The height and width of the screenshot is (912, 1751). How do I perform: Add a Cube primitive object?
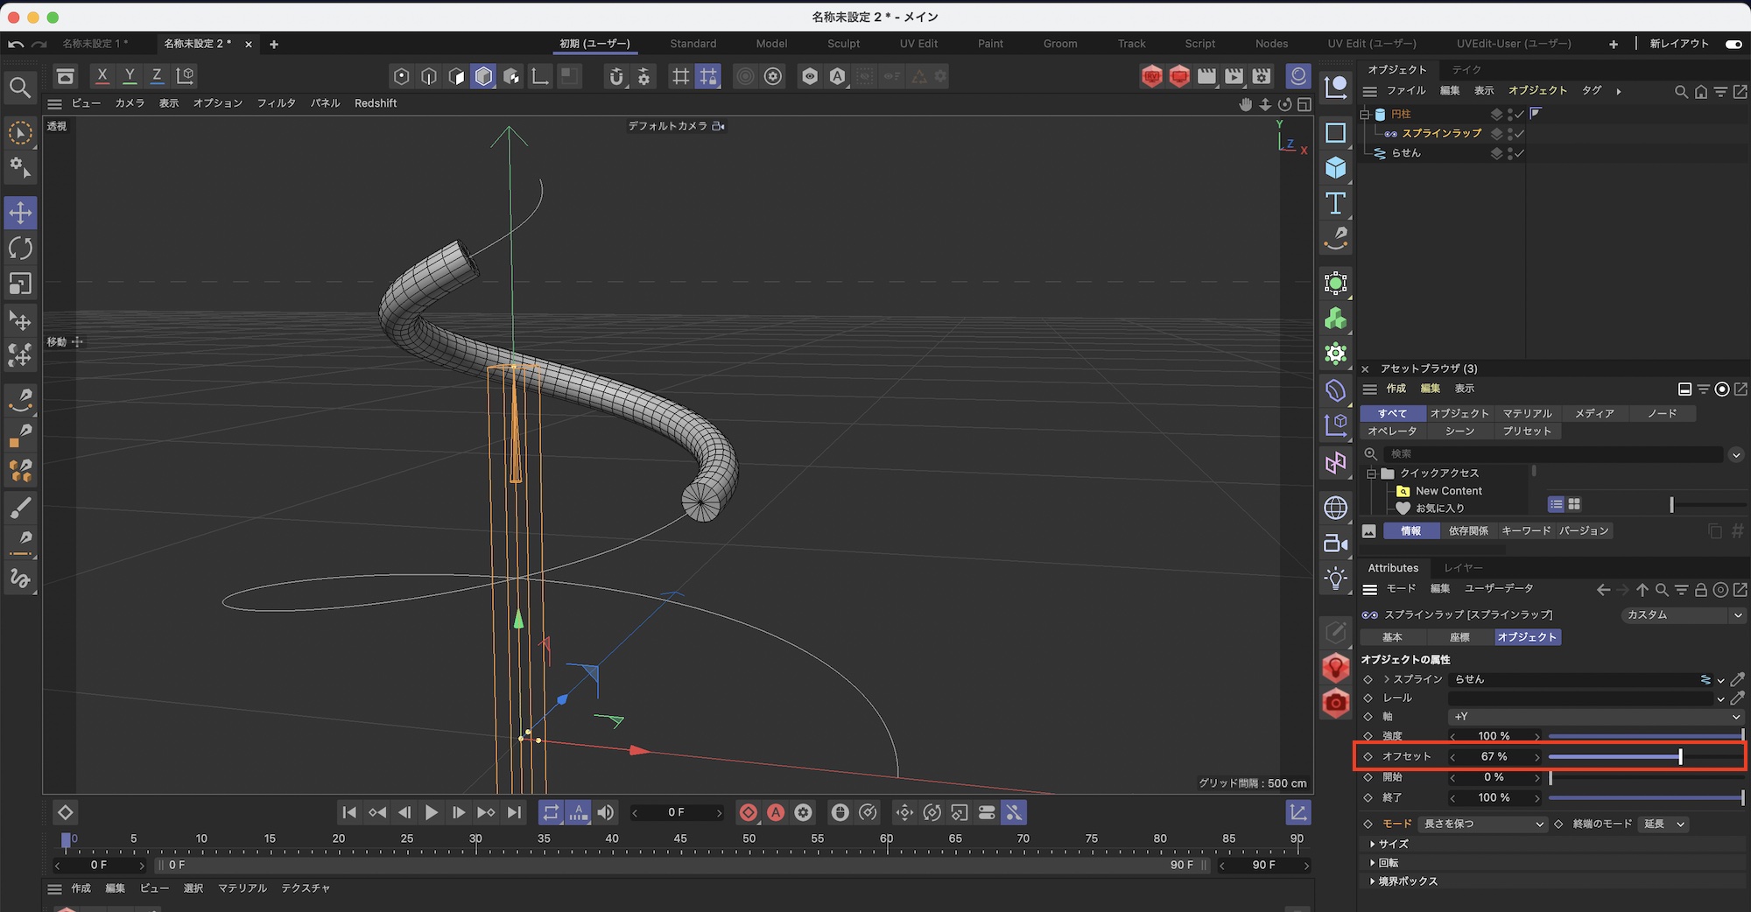(x=1335, y=167)
